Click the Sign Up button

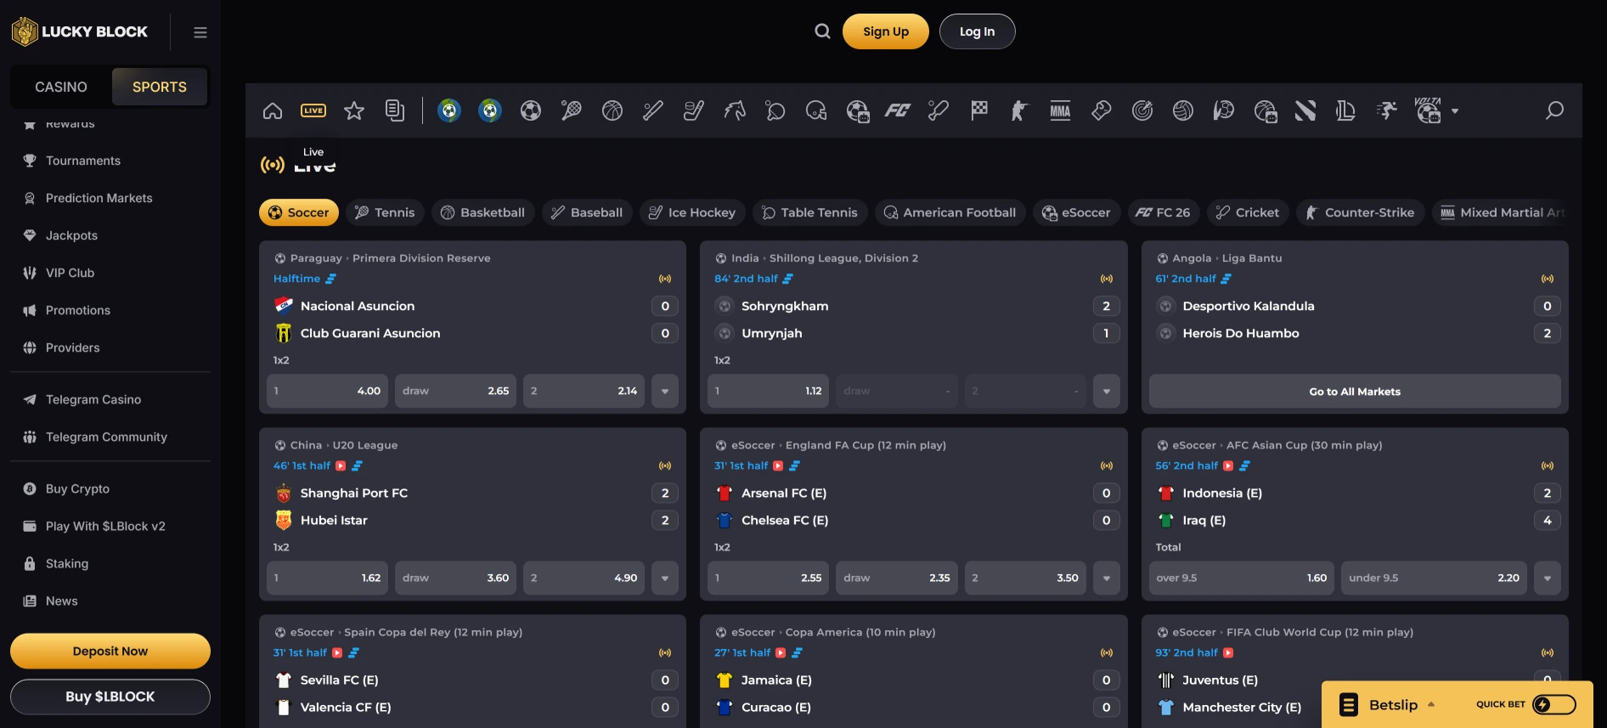tap(886, 31)
